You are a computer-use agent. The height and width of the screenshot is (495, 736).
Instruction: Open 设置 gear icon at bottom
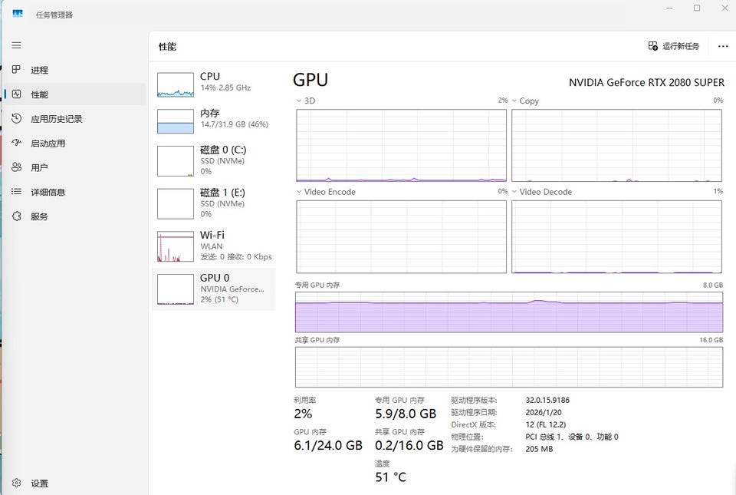tap(16, 483)
